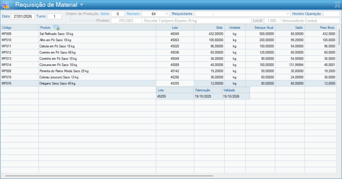Click the Horário Operação input box
This screenshot has height=179, width=342.
(331, 14)
